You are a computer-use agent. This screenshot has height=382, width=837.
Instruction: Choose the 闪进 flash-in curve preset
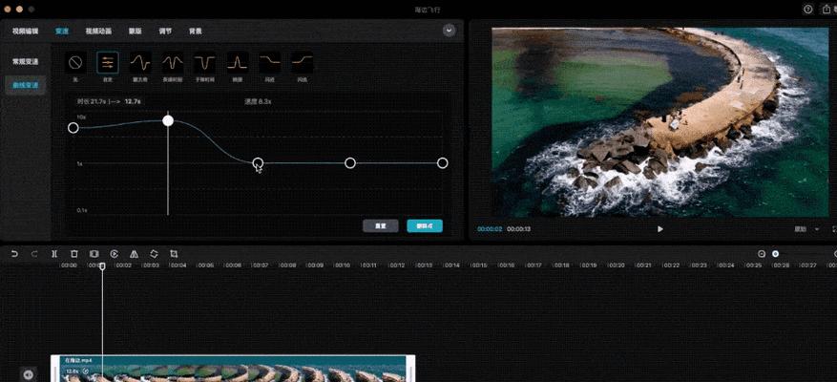tap(270, 63)
